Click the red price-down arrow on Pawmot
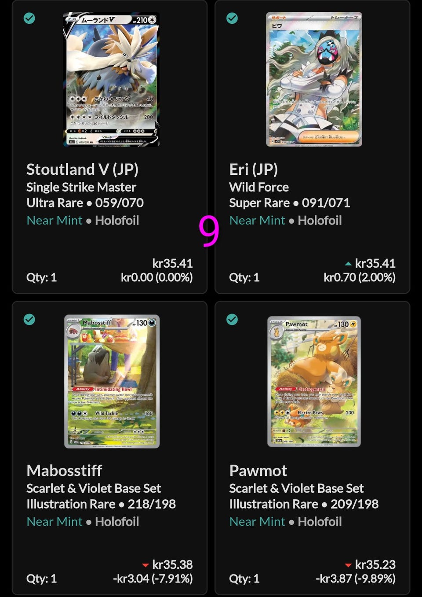The height and width of the screenshot is (597, 422). (x=348, y=565)
